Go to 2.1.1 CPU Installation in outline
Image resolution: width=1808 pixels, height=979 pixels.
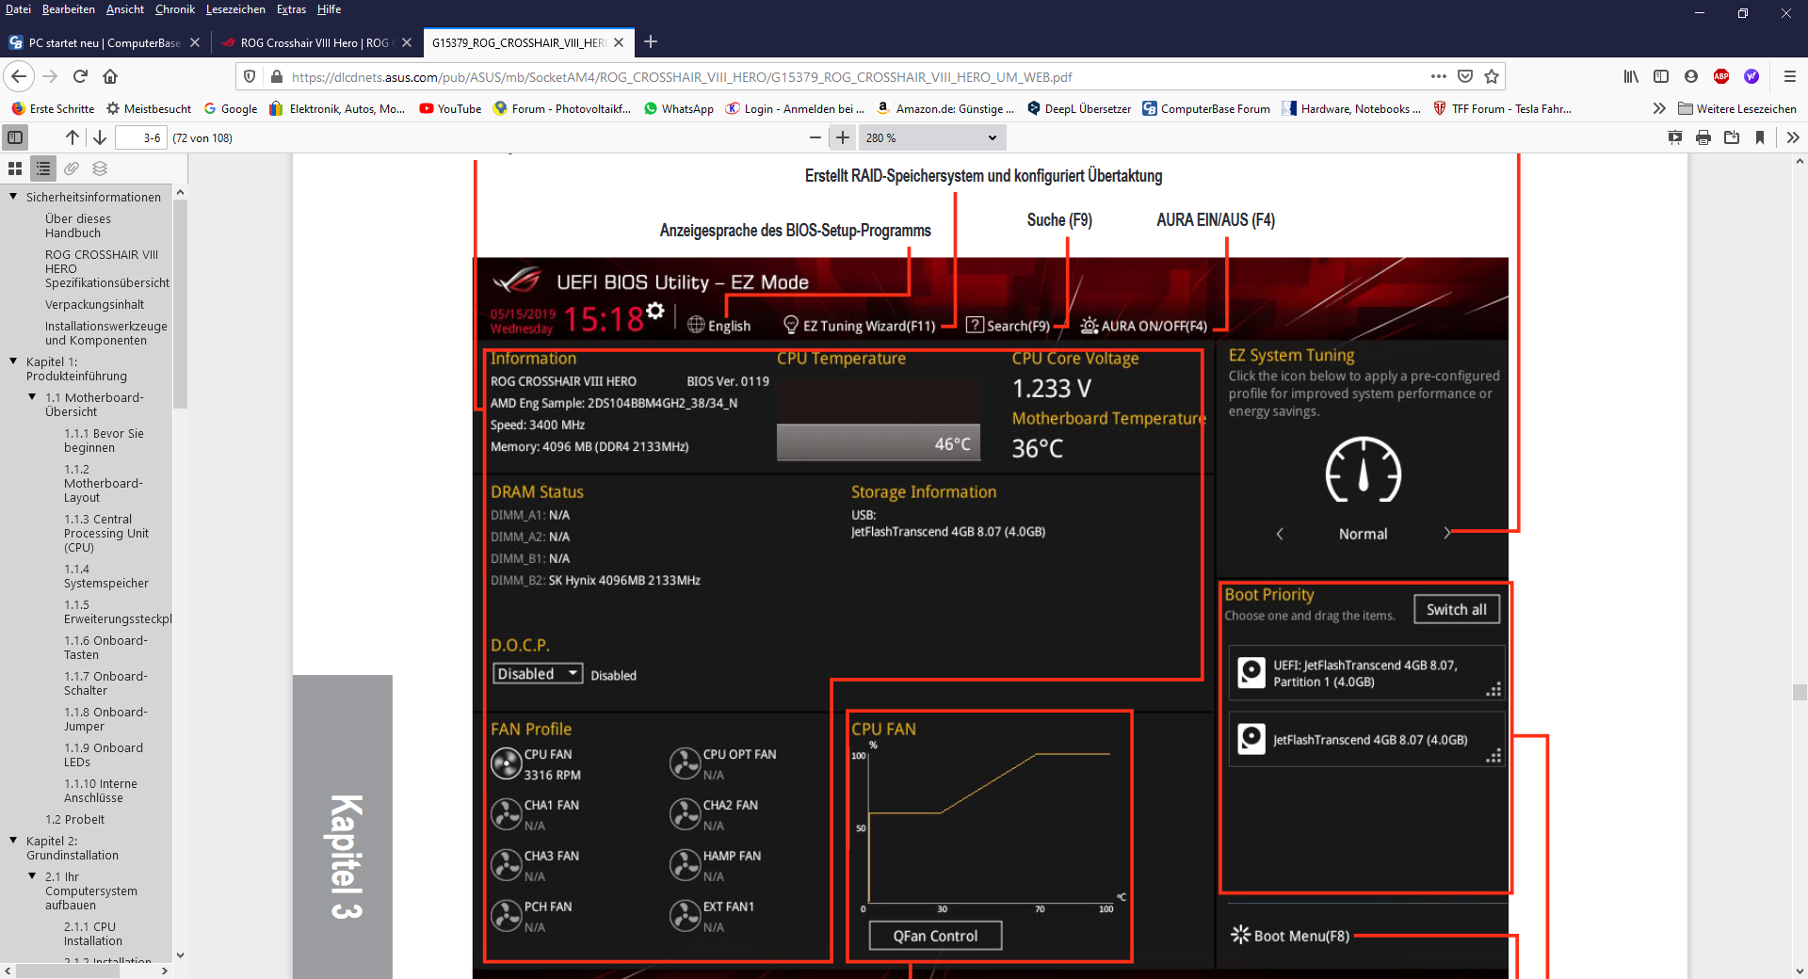pos(92,934)
